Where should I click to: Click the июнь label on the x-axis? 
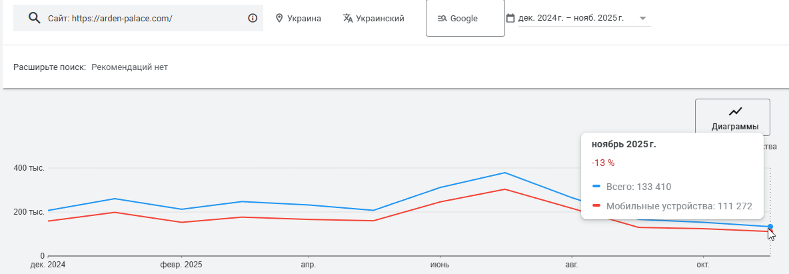pos(440,265)
